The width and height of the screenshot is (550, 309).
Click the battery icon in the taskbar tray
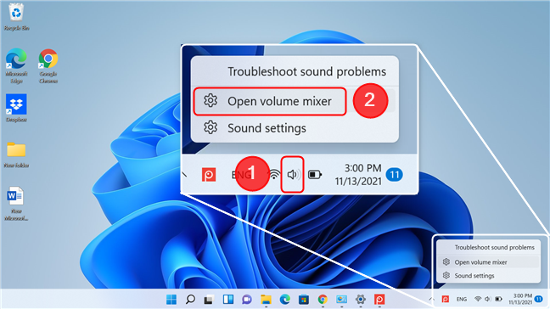pyautogui.click(x=498, y=299)
